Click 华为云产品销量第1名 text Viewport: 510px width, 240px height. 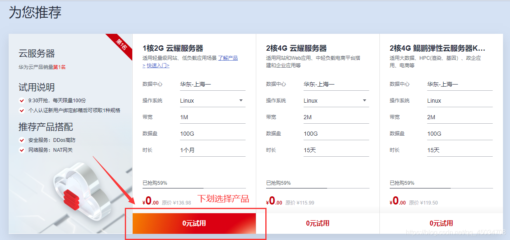pos(42,67)
